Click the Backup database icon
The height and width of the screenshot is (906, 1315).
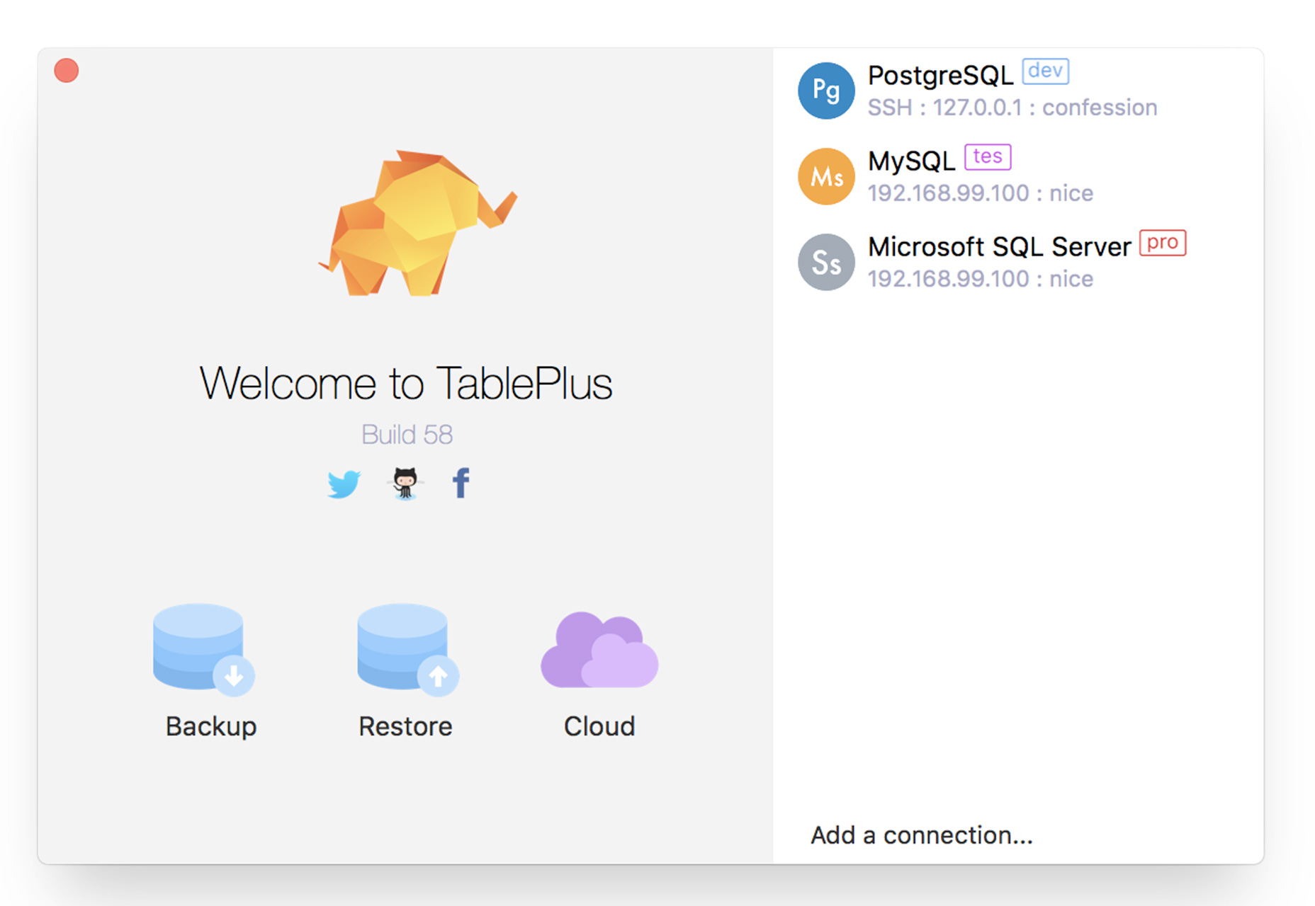tap(203, 650)
